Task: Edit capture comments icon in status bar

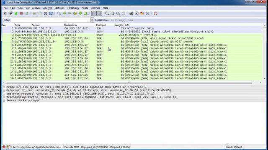Action: (8, 147)
